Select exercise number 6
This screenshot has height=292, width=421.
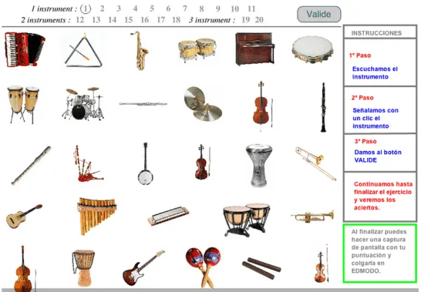[169, 8]
